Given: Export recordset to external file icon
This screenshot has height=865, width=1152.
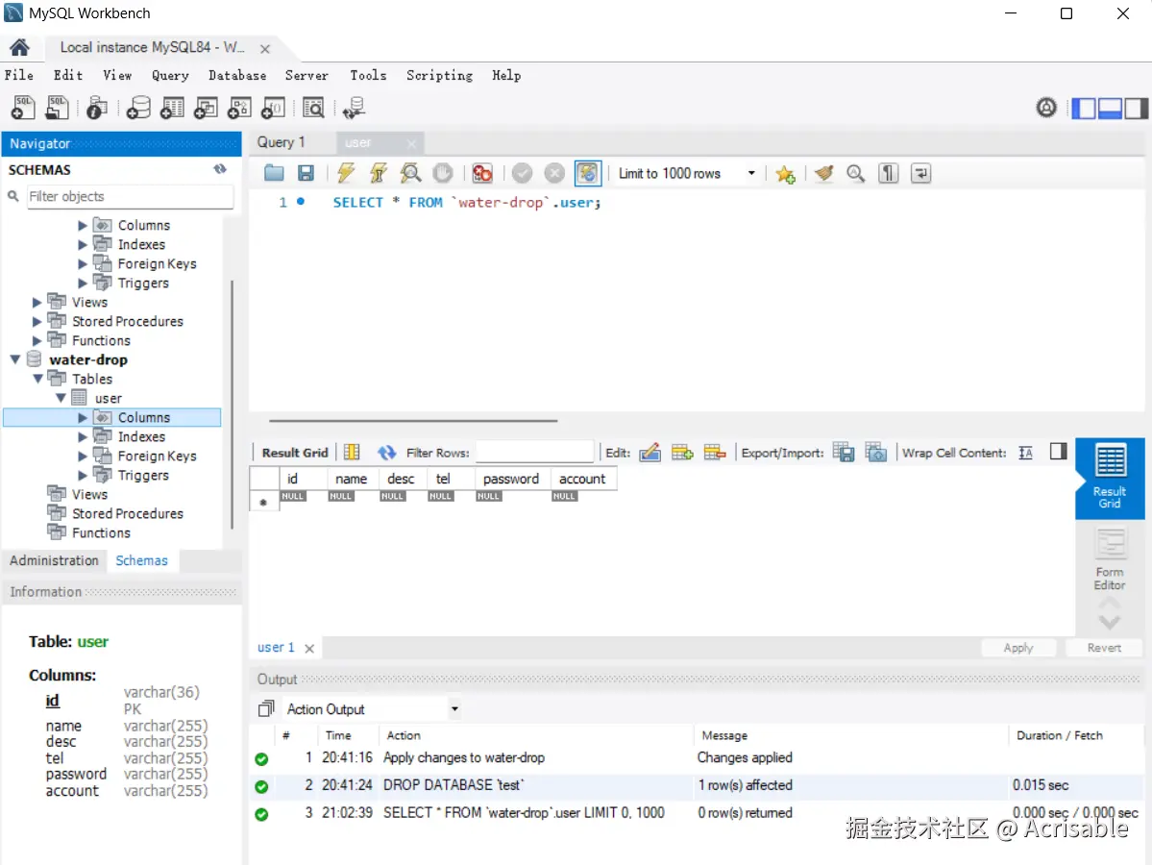Looking at the screenshot, I should pos(844,453).
